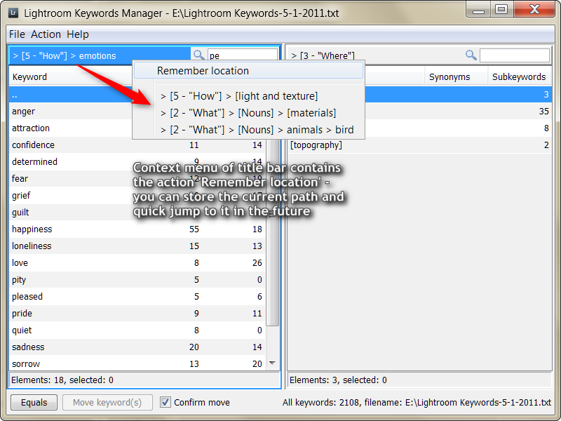Select the 'attraction' keyword row

tap(71, 128)
